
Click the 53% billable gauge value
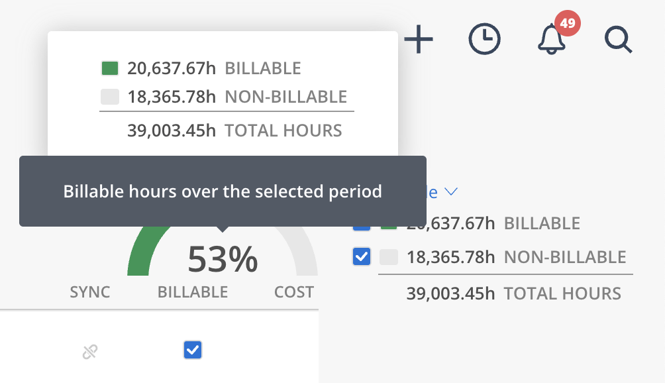pos(223,259)
